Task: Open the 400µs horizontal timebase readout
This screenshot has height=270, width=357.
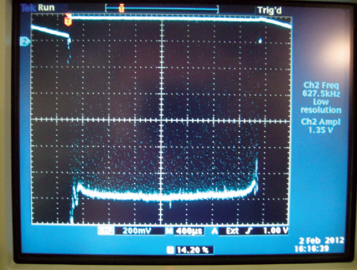Action: click(188, 231)
